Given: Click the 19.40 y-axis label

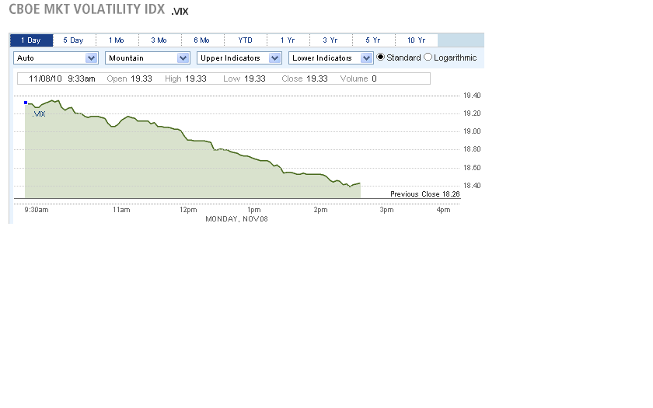Looking at the screenshot, I should tap(472, 96).
